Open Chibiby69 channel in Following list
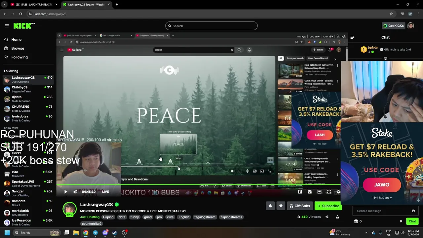This screenshot has width=423, height=238. (x=28, y=89)
